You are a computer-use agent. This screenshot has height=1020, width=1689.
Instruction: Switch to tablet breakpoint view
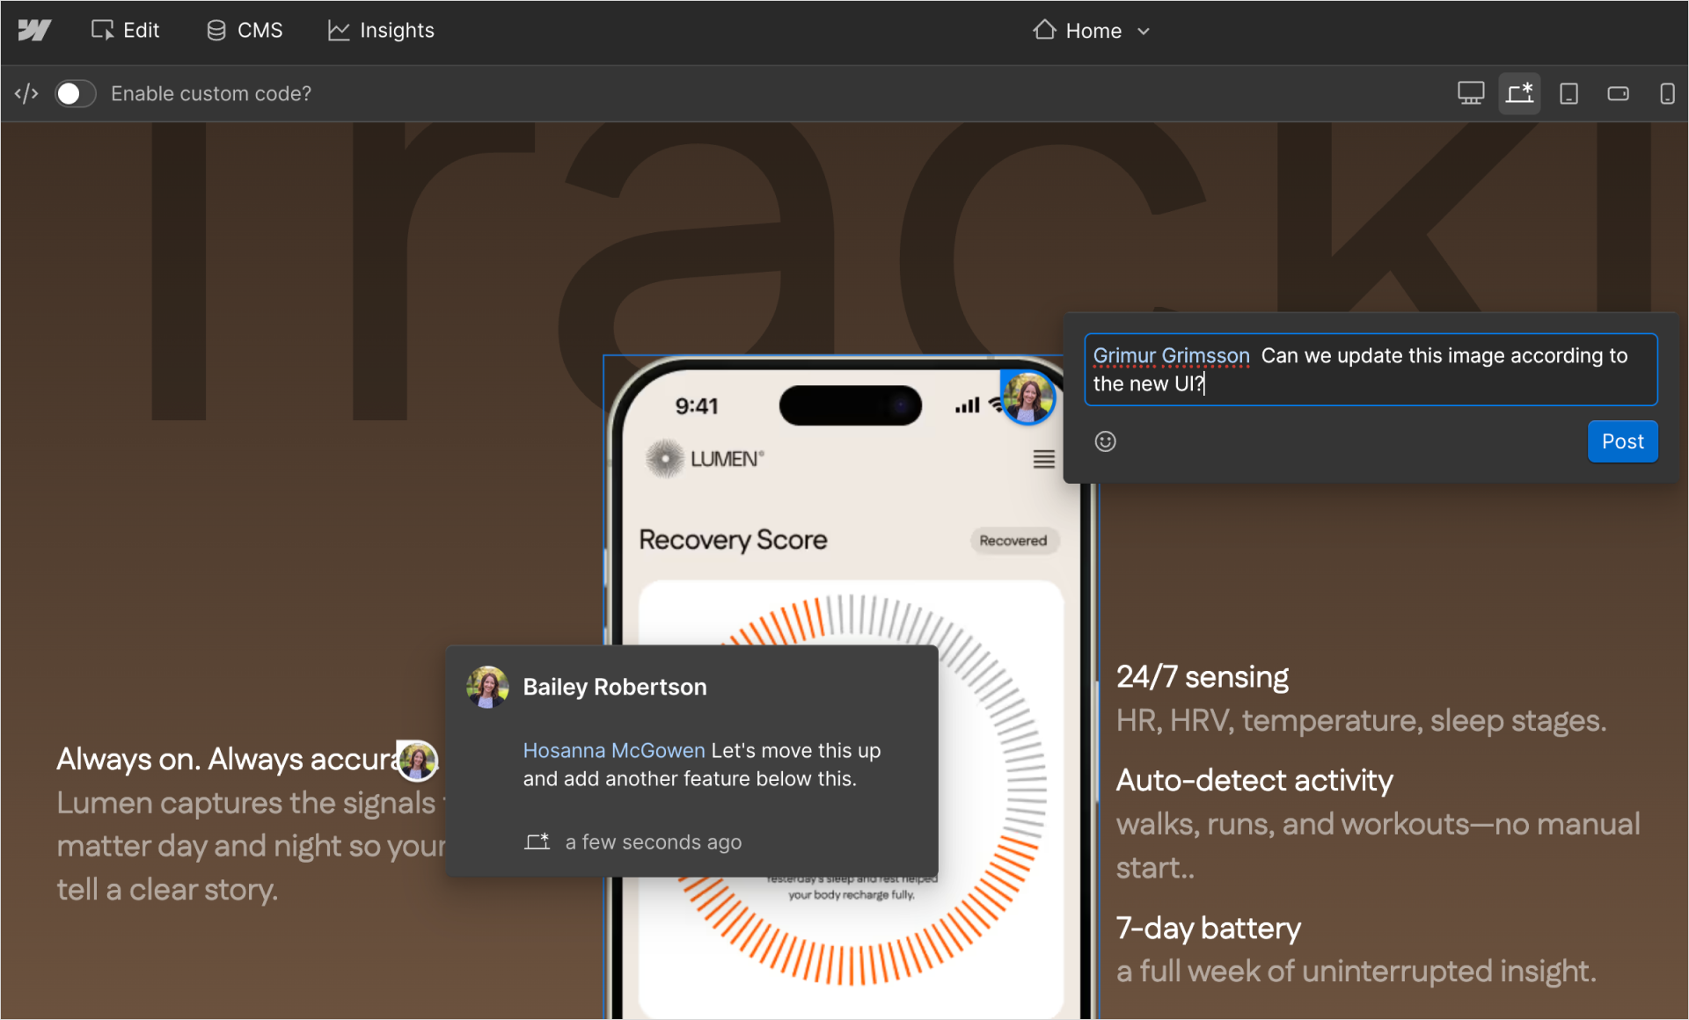click(x=1568, y=93)
